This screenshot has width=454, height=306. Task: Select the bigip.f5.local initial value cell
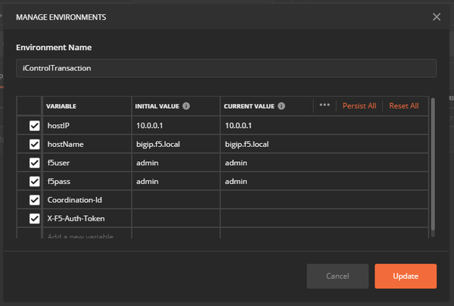coord(176,144)
